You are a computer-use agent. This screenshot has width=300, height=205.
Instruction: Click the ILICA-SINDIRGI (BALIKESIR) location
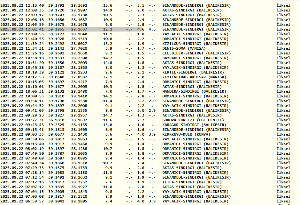(x=192, y=182)
